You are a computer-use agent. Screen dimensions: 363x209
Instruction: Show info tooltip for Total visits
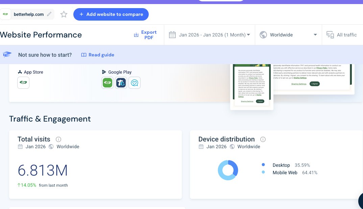58,139
